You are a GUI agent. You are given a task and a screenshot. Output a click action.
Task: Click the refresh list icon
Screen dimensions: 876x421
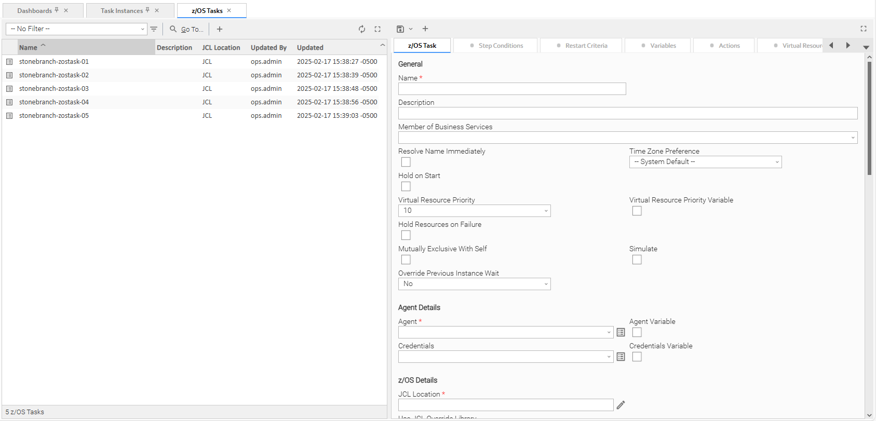tap(362, 29)
